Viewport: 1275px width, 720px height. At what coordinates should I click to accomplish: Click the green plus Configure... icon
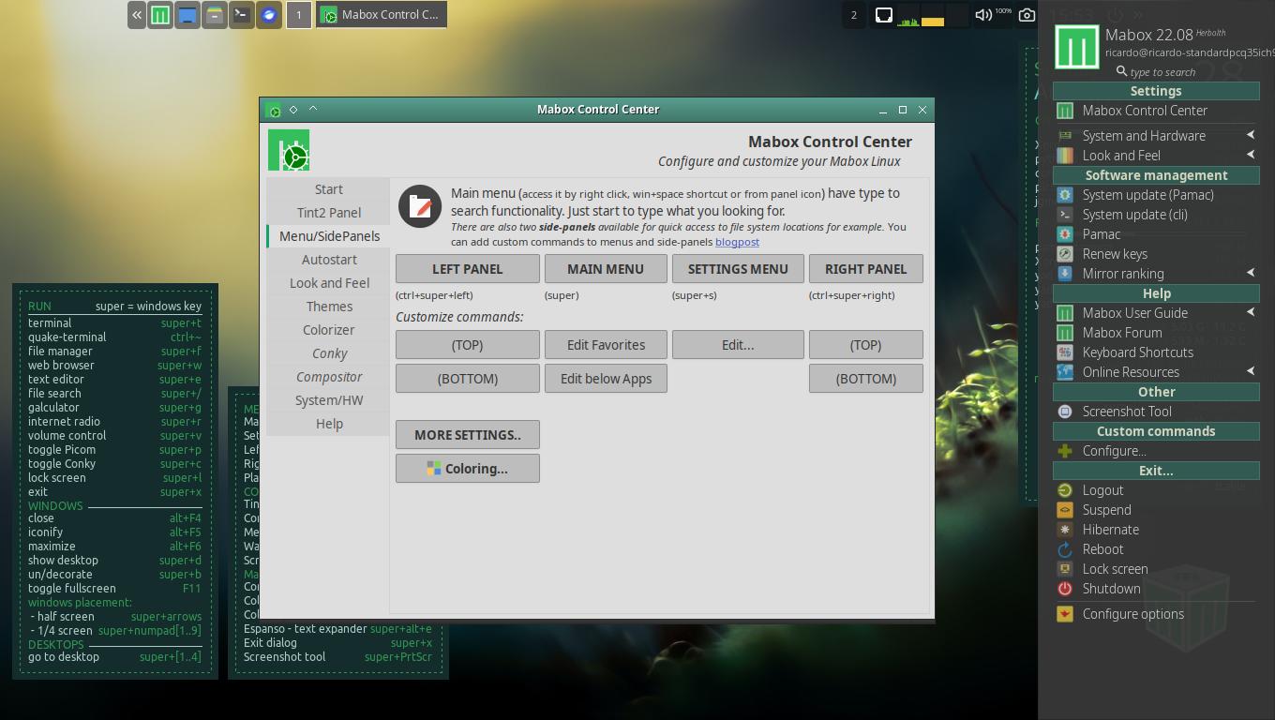coord(1065,451)
